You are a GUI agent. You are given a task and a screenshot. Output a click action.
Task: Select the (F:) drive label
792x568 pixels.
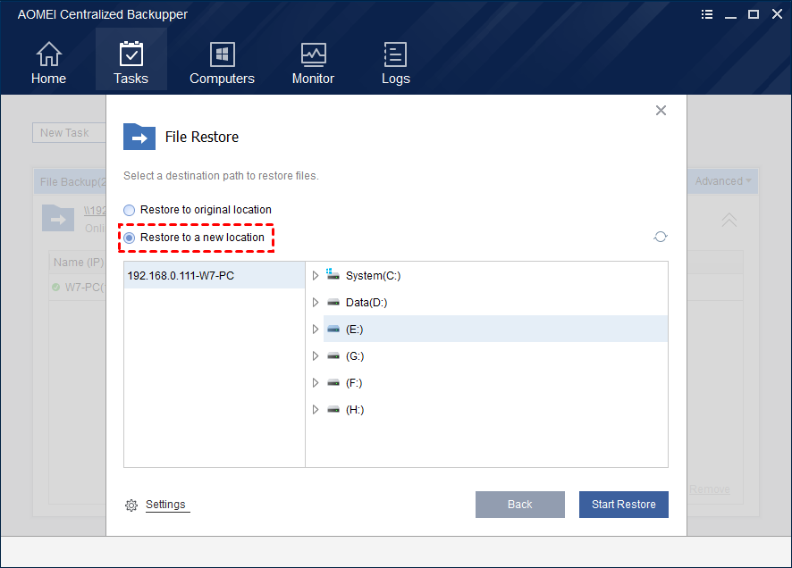[x=354, y=383]
